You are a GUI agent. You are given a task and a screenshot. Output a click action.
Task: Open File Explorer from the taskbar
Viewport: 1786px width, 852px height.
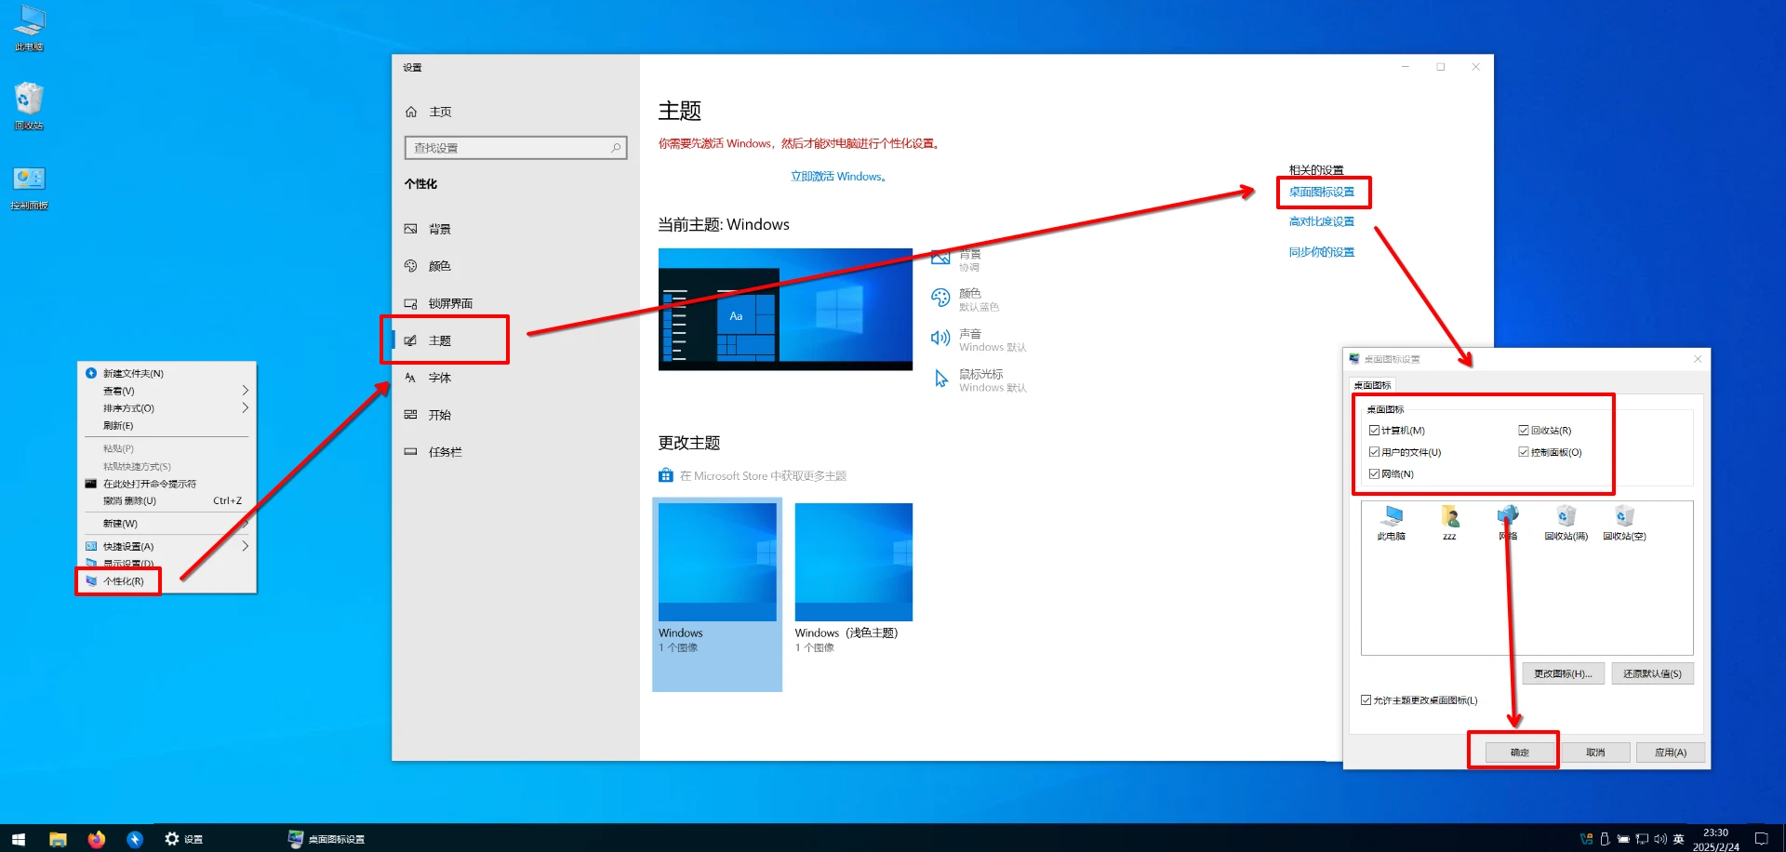tap(58, 839)
